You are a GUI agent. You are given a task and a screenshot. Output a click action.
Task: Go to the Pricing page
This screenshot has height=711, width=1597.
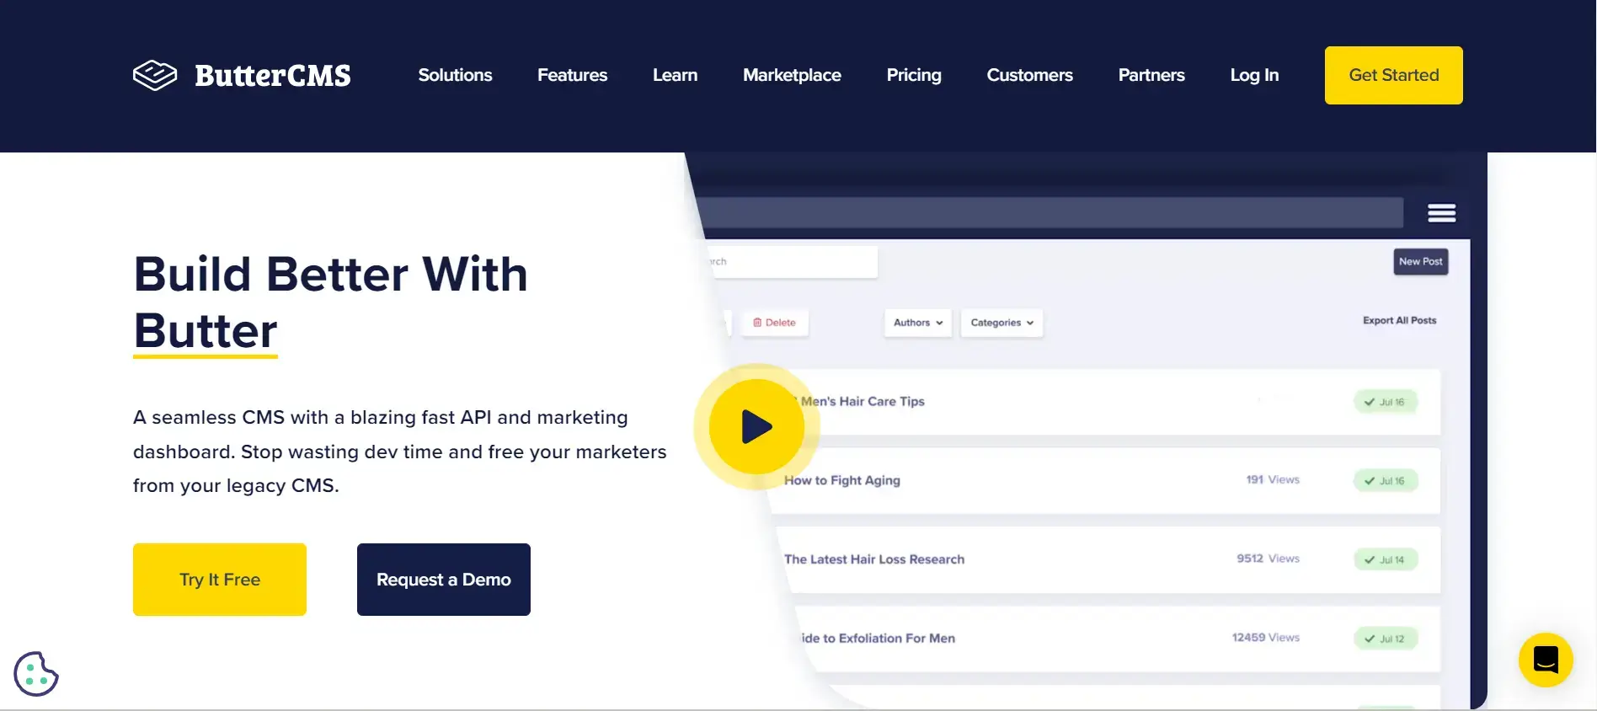point(914,75)
